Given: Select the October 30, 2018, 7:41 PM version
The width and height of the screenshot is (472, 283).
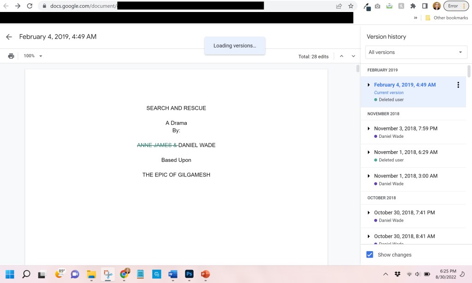Looking at the screenshot, I should [x=404, y=212].
